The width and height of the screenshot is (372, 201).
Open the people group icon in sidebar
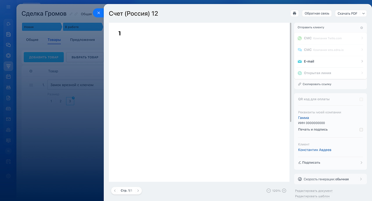(x=8, y=130)
